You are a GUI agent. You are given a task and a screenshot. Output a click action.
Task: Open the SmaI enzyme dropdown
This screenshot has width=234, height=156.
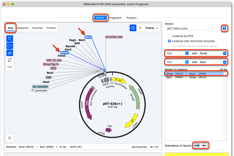pyautogui.click(x=225, y=53)
